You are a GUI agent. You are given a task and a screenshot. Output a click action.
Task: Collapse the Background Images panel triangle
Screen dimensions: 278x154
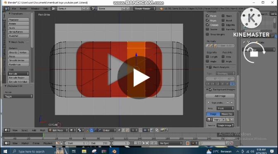point(207,90)
